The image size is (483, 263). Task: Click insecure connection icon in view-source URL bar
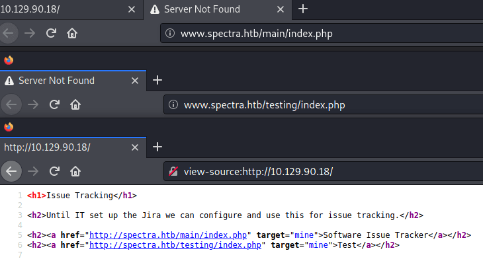tap(173, 171)
